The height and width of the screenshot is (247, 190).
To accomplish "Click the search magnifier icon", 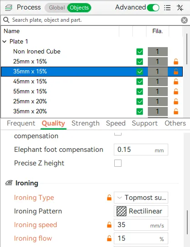I will point(6,20).
